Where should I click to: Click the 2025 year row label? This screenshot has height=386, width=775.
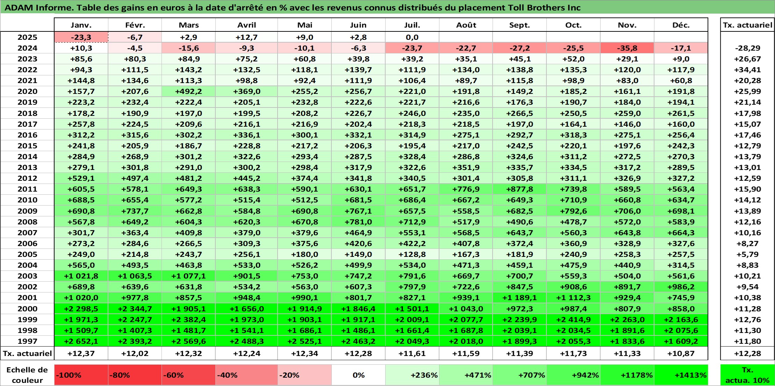pyautogui.click(x=27, y=37)
